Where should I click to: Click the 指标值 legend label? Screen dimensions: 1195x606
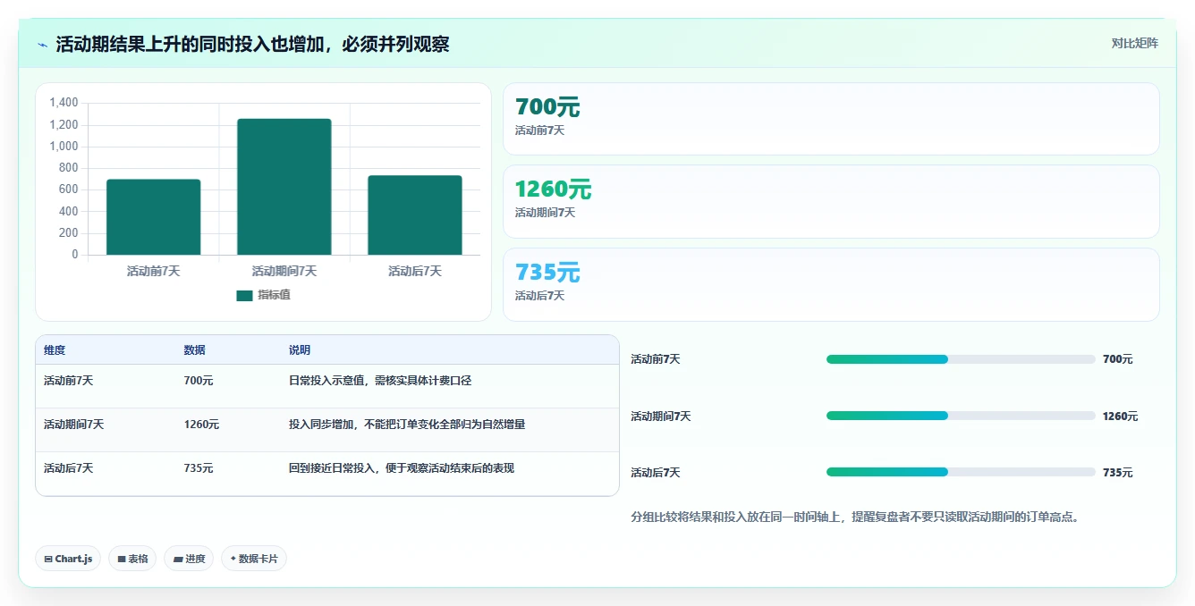tap(274, 295)
